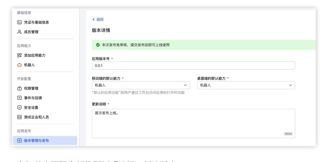Click the 版本管理与发布 upload icon

tap(19, 141)
